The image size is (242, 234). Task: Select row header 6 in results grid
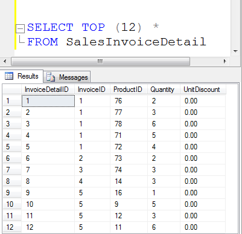[12, 158]
